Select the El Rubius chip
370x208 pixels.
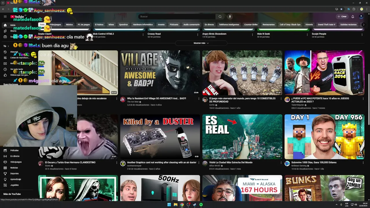click(99, 25)
